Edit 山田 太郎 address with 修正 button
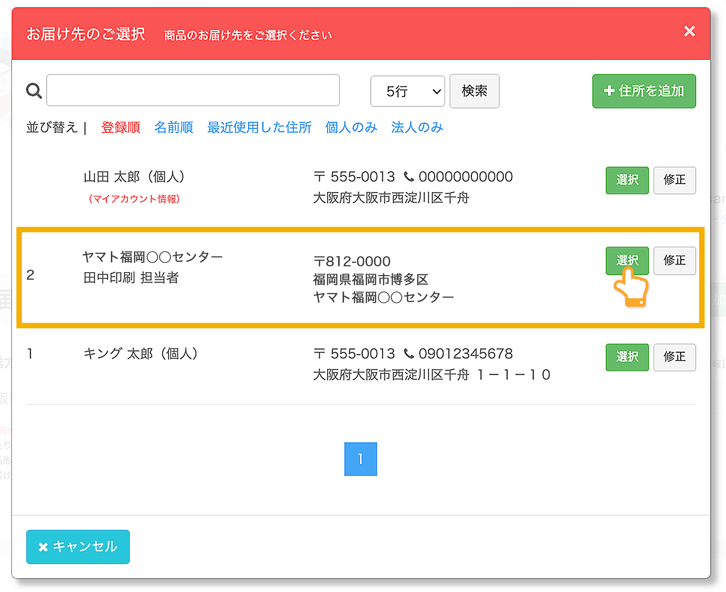The width and height of the screenshot is (726, 592). pyautogui.click(x=674, y=180)
